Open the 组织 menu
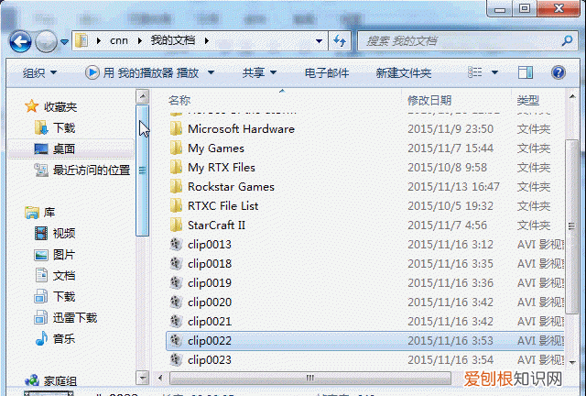Image resolution: width=586 pixels, height=396 pixels. (x=39, y=72)
